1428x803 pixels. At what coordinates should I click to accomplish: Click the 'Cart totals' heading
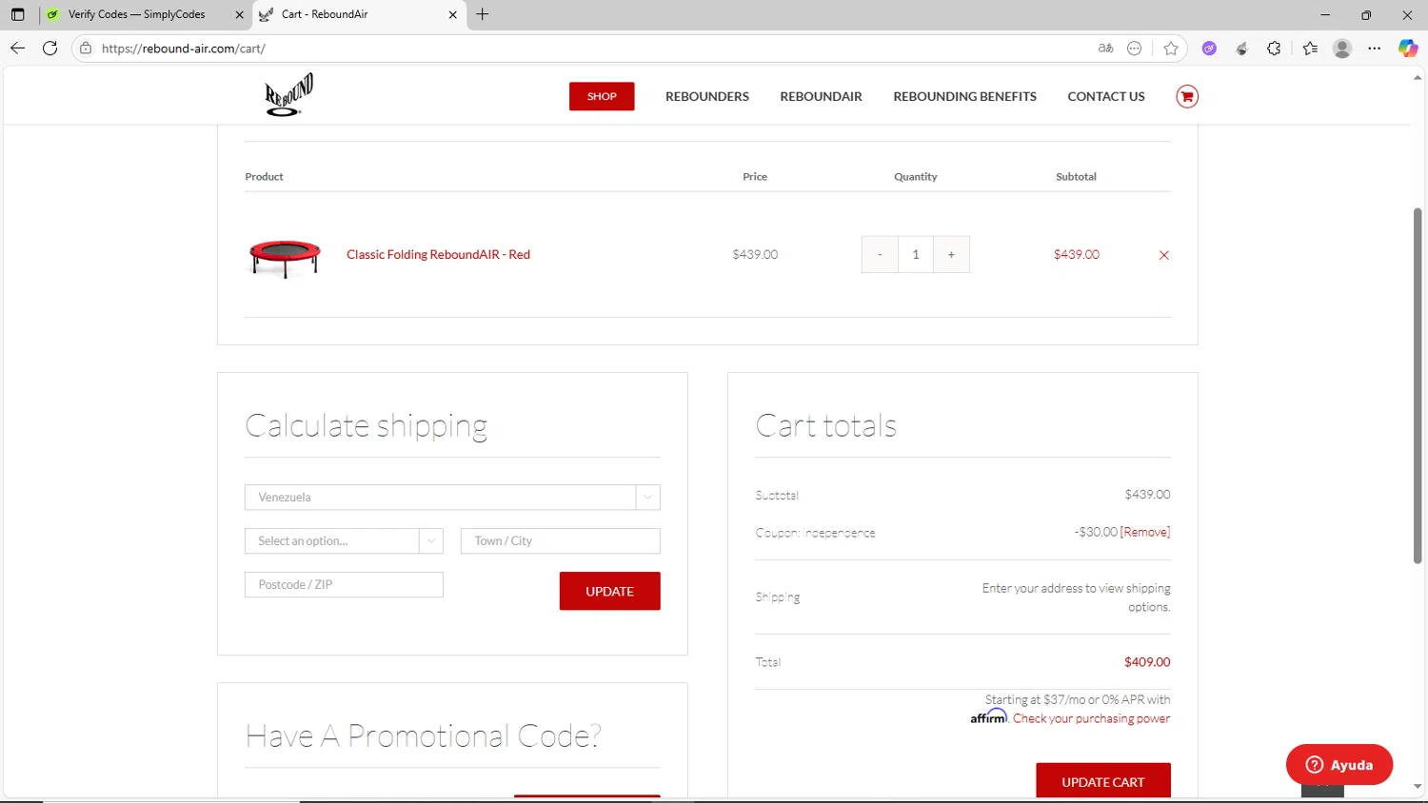point(826,425)
